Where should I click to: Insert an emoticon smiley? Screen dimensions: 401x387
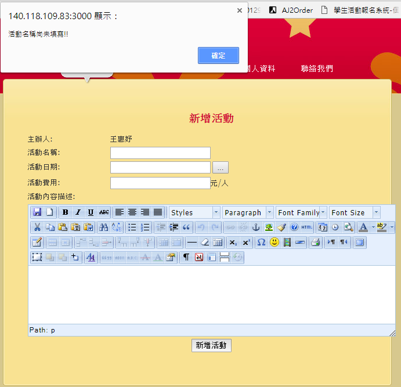click(x=274, y=243)
